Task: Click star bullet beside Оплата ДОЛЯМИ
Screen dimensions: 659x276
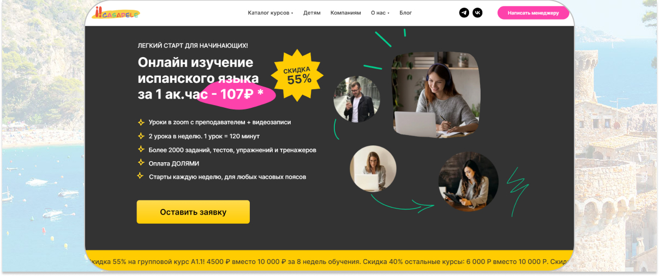Action: (141, 163)
